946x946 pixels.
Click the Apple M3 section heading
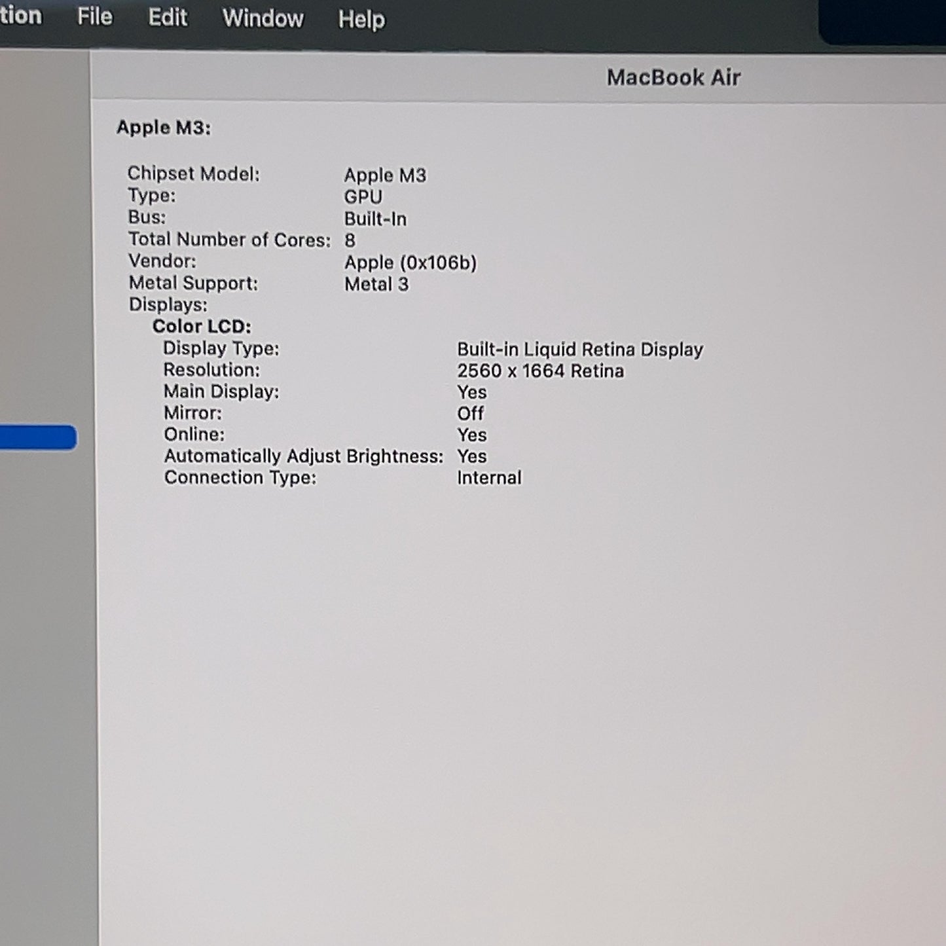164,127
